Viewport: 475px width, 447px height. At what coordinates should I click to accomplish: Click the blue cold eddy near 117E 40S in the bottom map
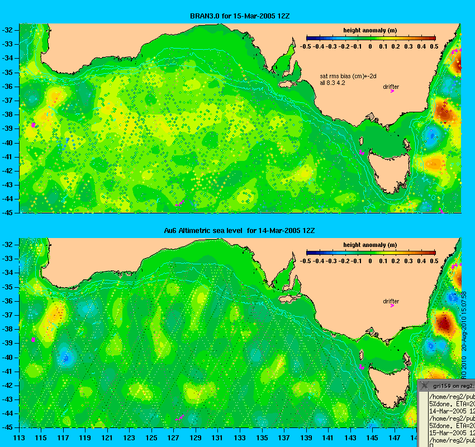[x=65, y=358]
